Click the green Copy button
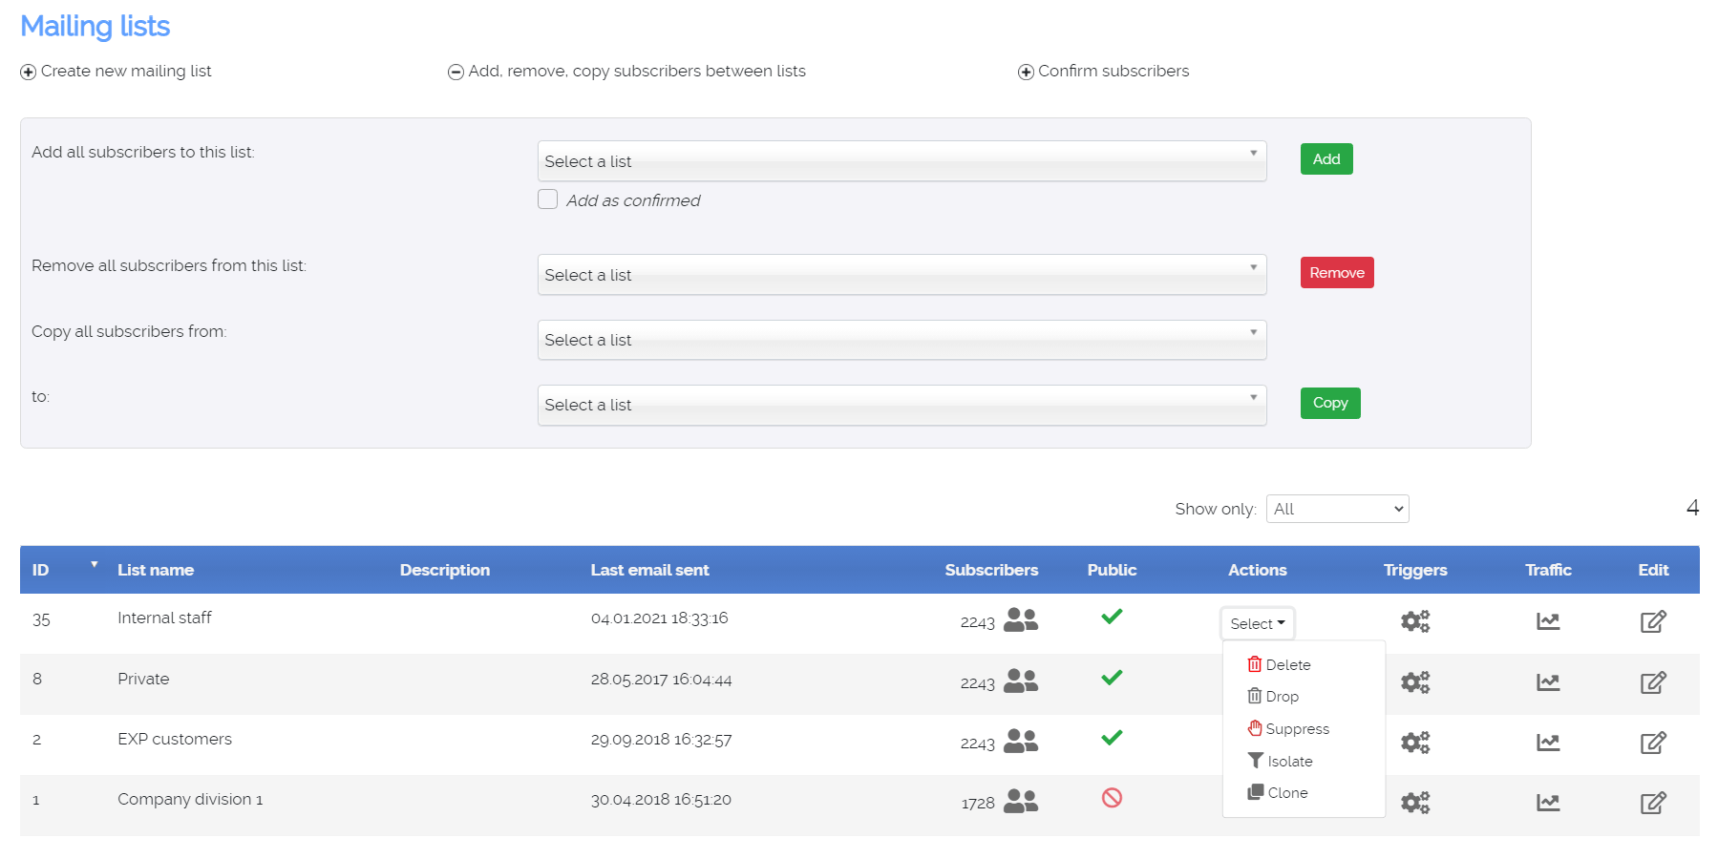Image resolution: width=1718 pixels, height=859 pixels. coord(1329,403)
